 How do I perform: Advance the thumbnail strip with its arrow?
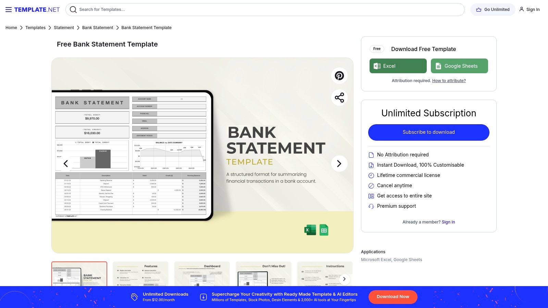coord(345,279)
